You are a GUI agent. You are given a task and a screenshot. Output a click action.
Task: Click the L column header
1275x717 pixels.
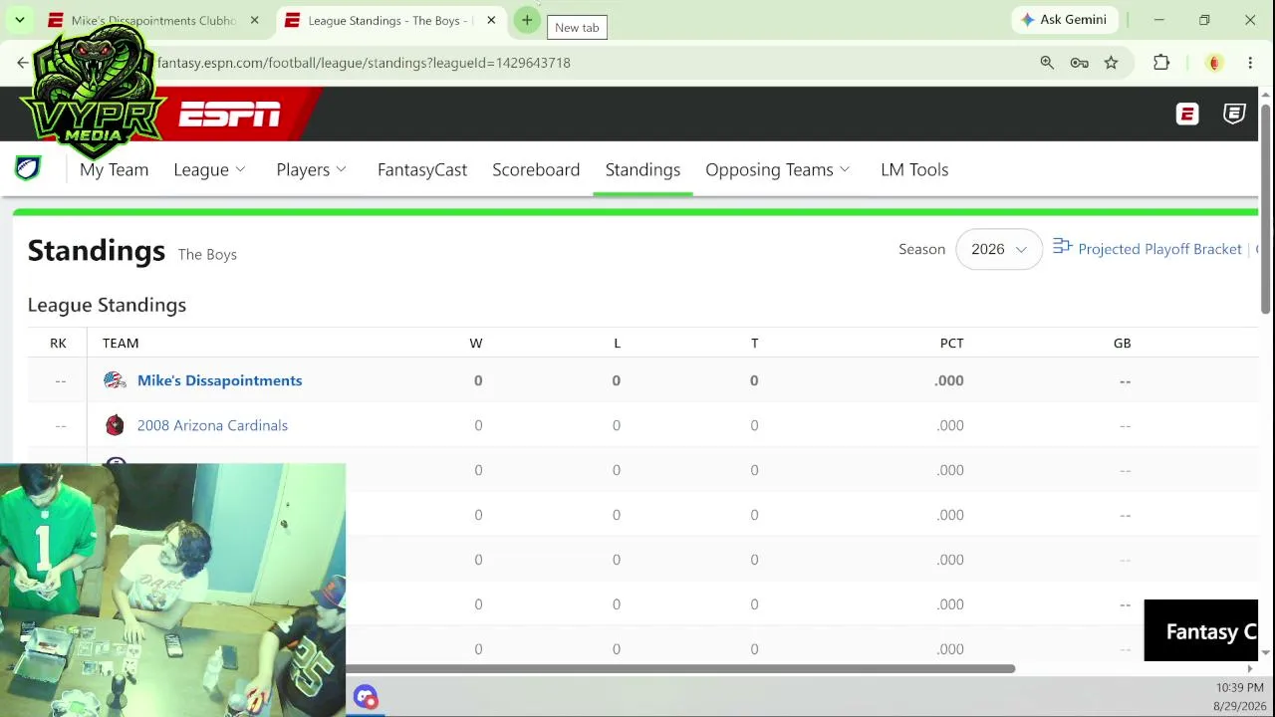(617, 343)
